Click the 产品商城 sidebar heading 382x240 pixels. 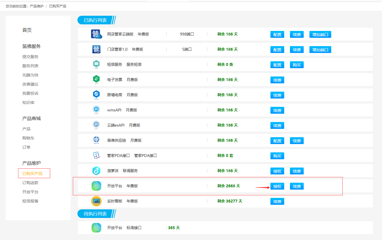coord(32,118)
